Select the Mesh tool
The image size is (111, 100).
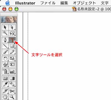(5, 78)
